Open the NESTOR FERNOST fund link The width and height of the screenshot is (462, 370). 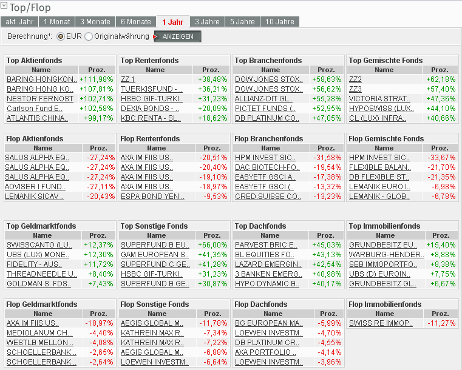point(40,98)
